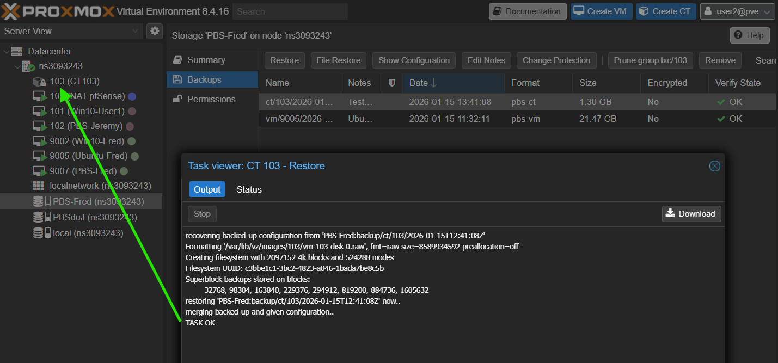
Task: Open the Summary section
Action: 206,60
